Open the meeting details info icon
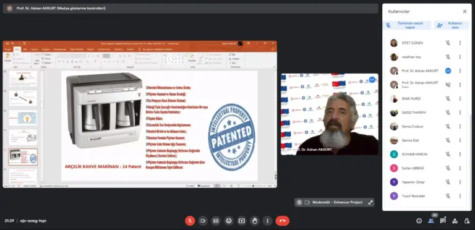Screen dimensions: 475x230 click(419, 221)
